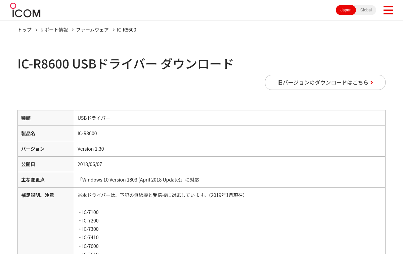The width and height of the screenshot is (403, 254).
Task: Click the IC-7300 list item
Action: coord(88,229)
